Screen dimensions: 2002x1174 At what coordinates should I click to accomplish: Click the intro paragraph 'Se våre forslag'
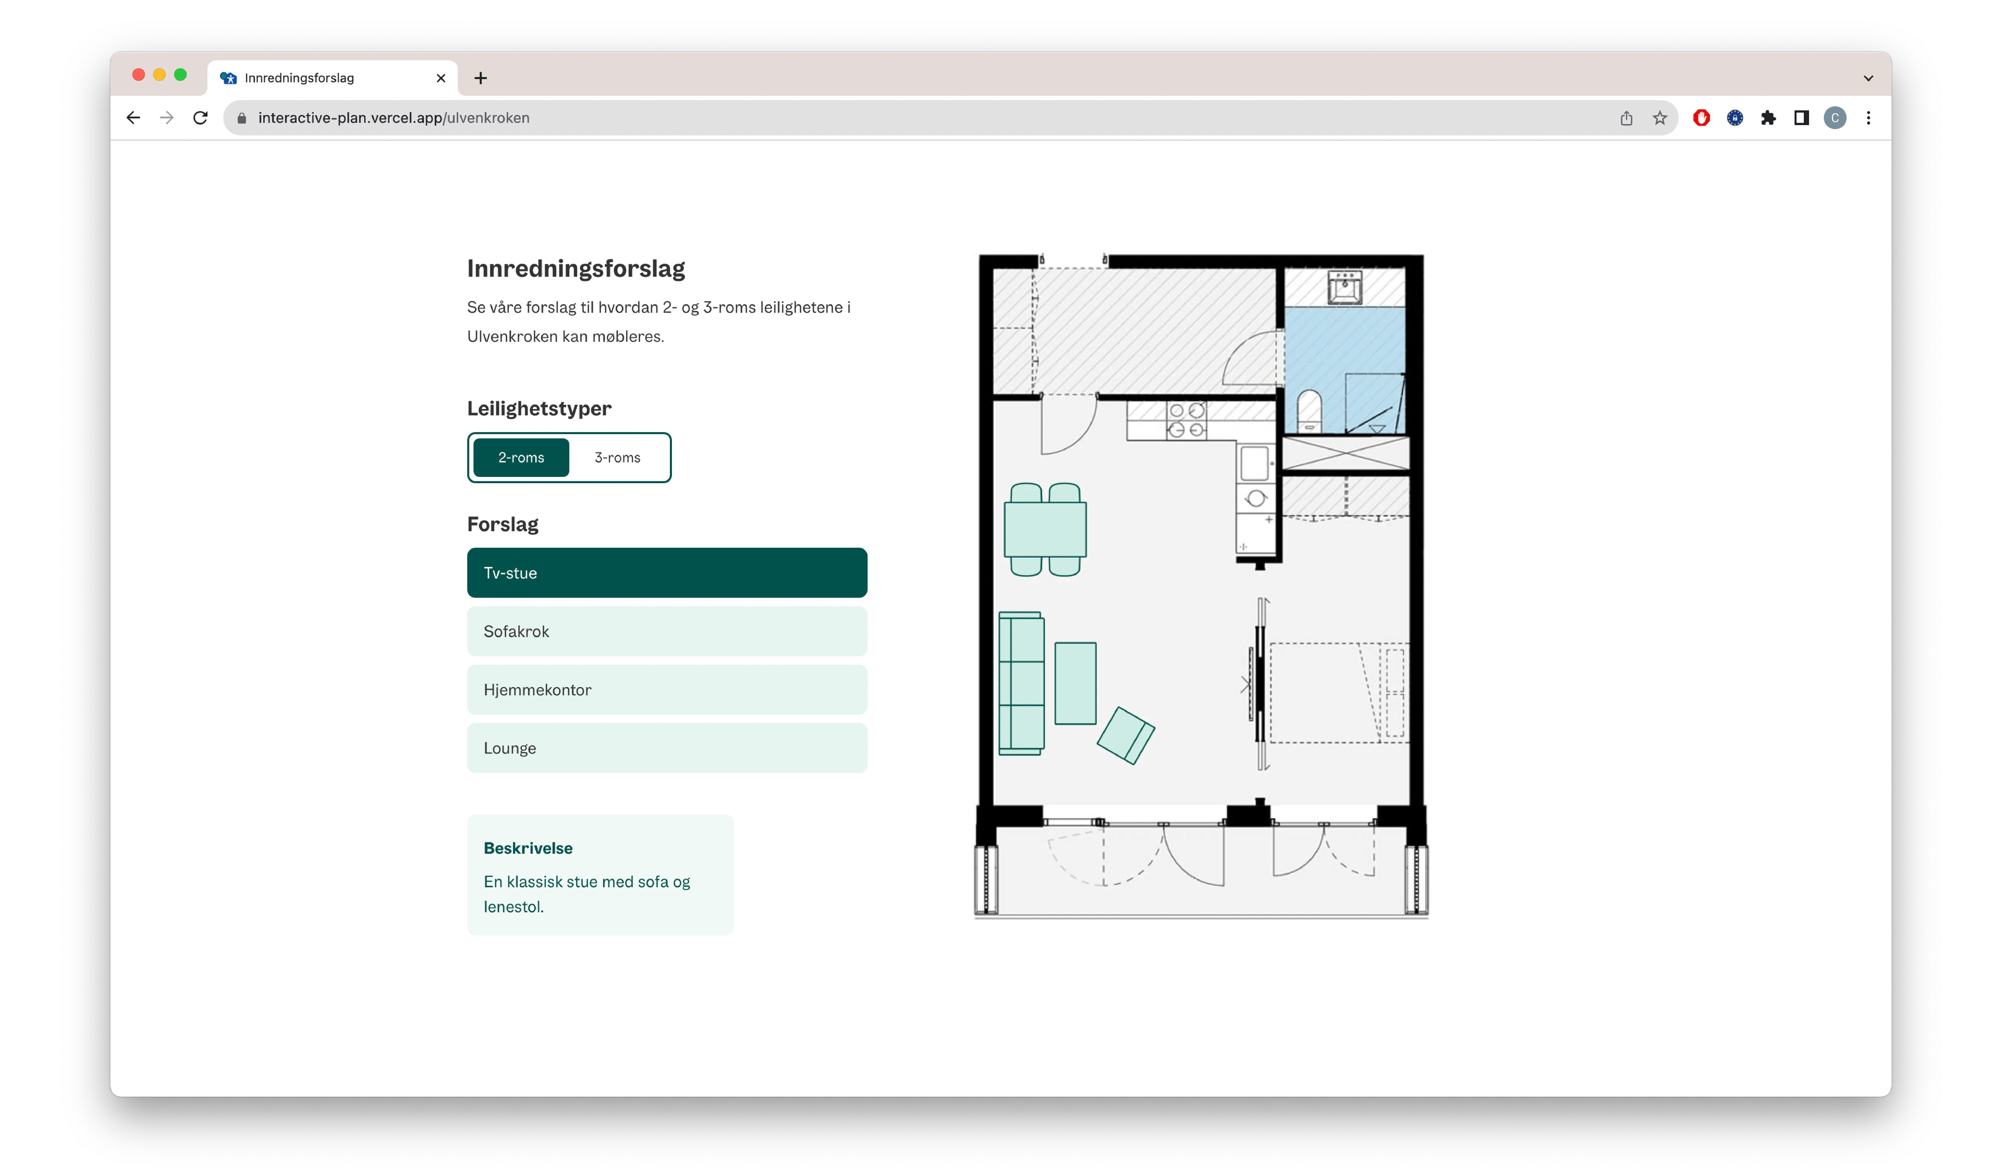coord(659,322)
